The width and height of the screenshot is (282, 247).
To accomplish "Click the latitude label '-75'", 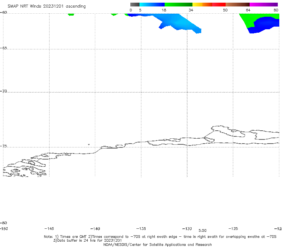I will pos(3,146).
